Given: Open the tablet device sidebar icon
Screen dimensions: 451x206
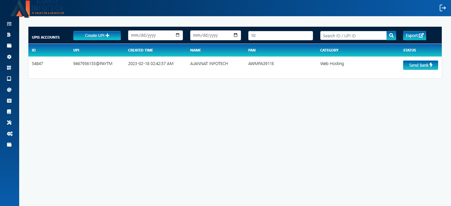Looking at the screenshot, I should [x=9, y=79].
